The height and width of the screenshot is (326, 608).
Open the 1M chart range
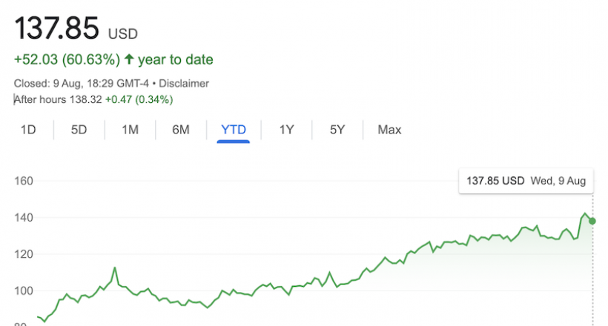[130, 130]
